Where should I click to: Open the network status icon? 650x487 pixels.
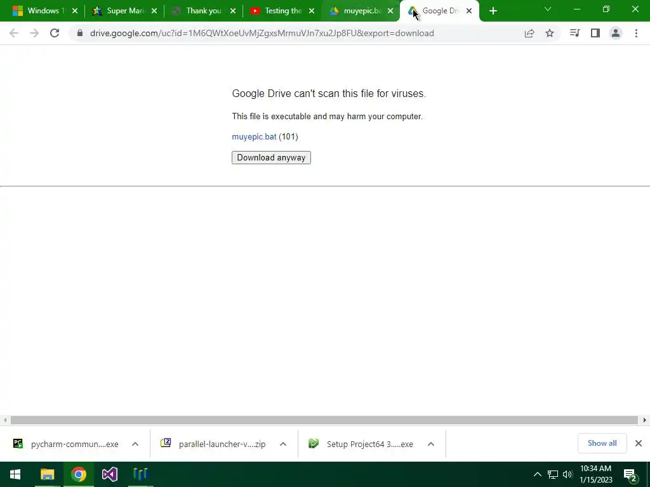[553, 474]
